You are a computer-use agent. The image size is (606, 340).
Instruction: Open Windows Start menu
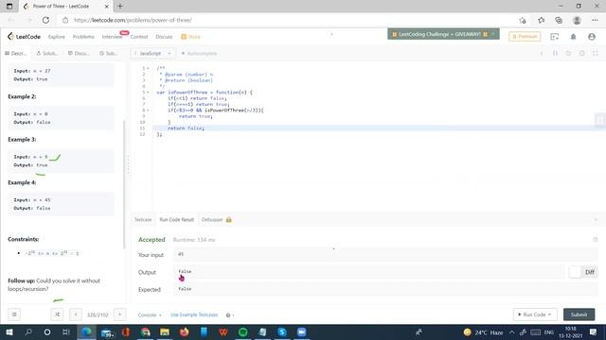[9, 331]
